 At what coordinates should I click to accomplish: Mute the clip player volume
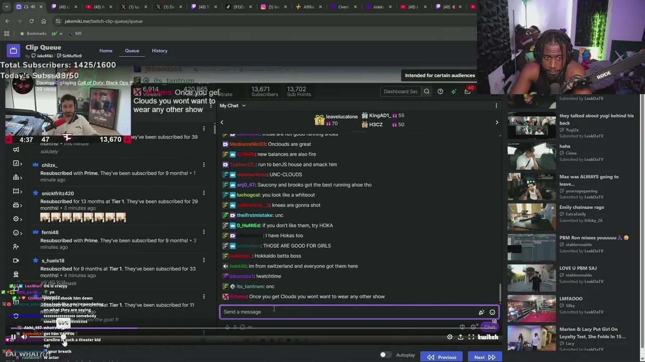24,337
